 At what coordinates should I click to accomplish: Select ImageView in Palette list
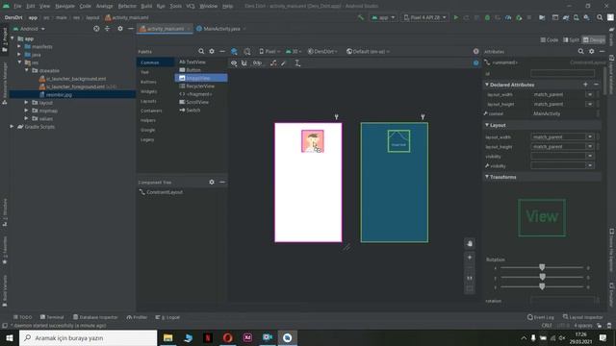tap(201, 78)
